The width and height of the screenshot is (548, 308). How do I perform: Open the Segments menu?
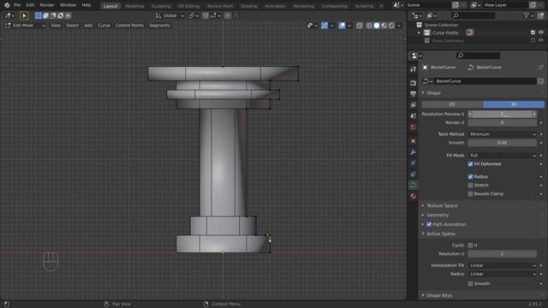coord(159,26)
